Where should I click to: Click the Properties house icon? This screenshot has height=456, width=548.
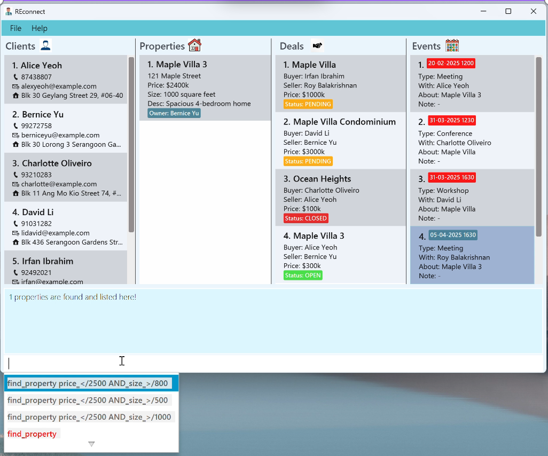195,45
